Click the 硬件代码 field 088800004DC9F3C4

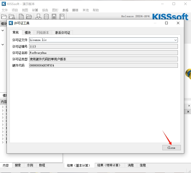[103, 65]
